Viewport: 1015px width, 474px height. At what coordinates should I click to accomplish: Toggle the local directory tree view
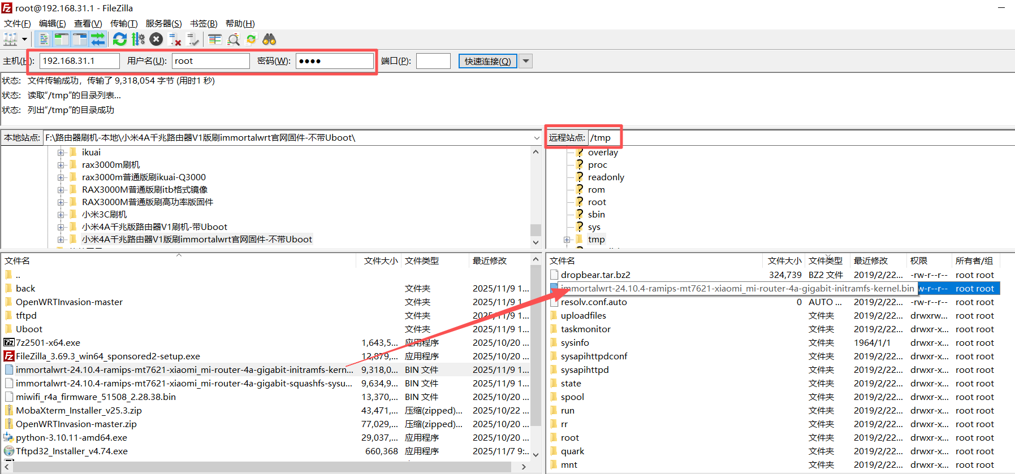click(x=62, y=39)
